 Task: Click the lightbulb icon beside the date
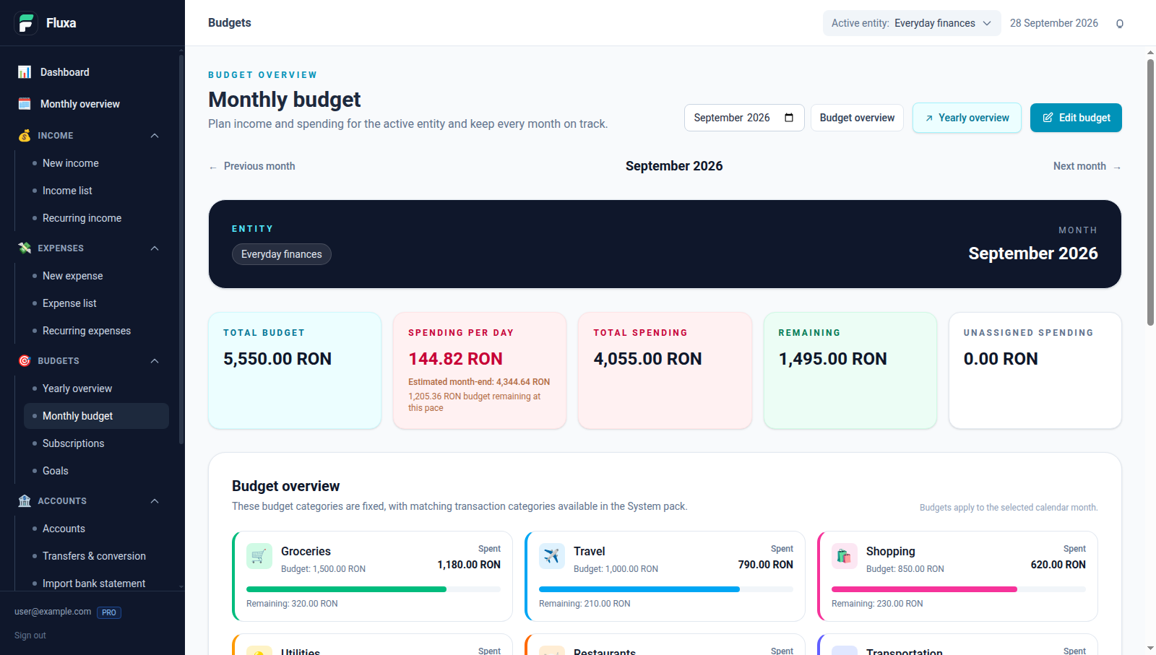pyautogui.click(x=1120, y=24)
